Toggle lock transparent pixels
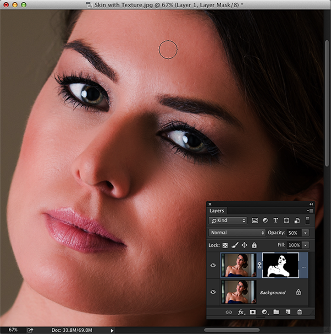Viewport: 331px width, 334px height. pyautogui.click(x=225, y=245)
